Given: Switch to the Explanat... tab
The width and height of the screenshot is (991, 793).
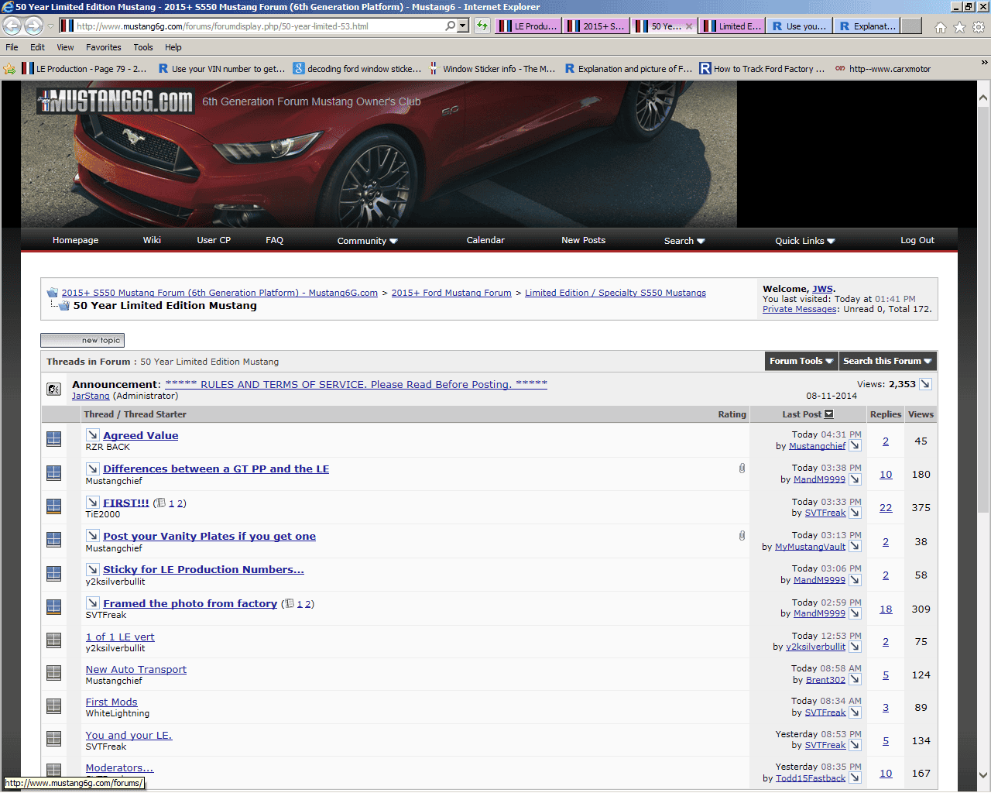Looking at the screenshot, I should (866, 26).
